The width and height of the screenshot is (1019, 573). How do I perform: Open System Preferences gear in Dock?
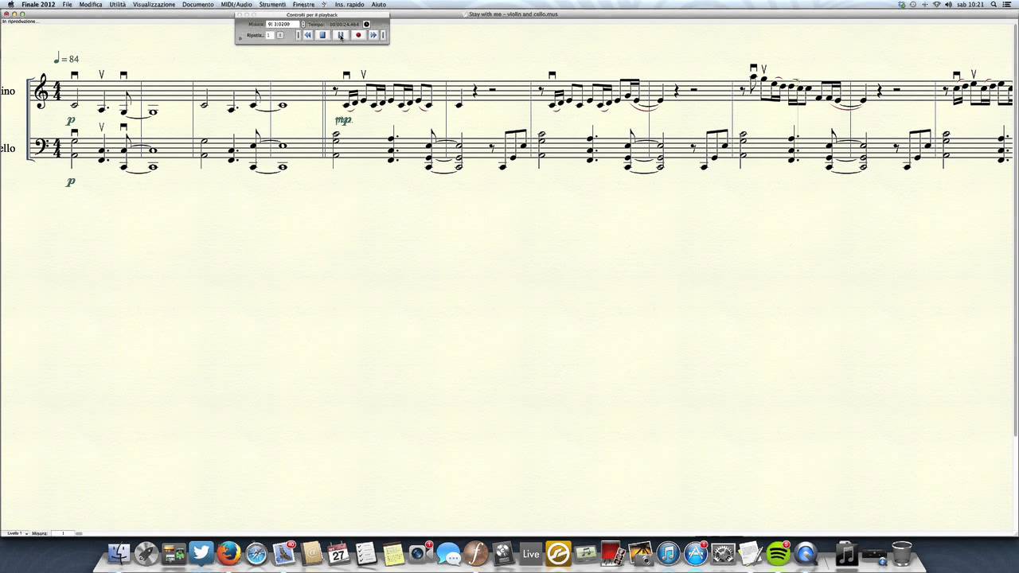[x=724, y=553]
